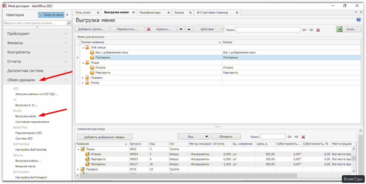The image size is (366, 184).
Task: Open Состояние подключения link
Action: [32, 122]
